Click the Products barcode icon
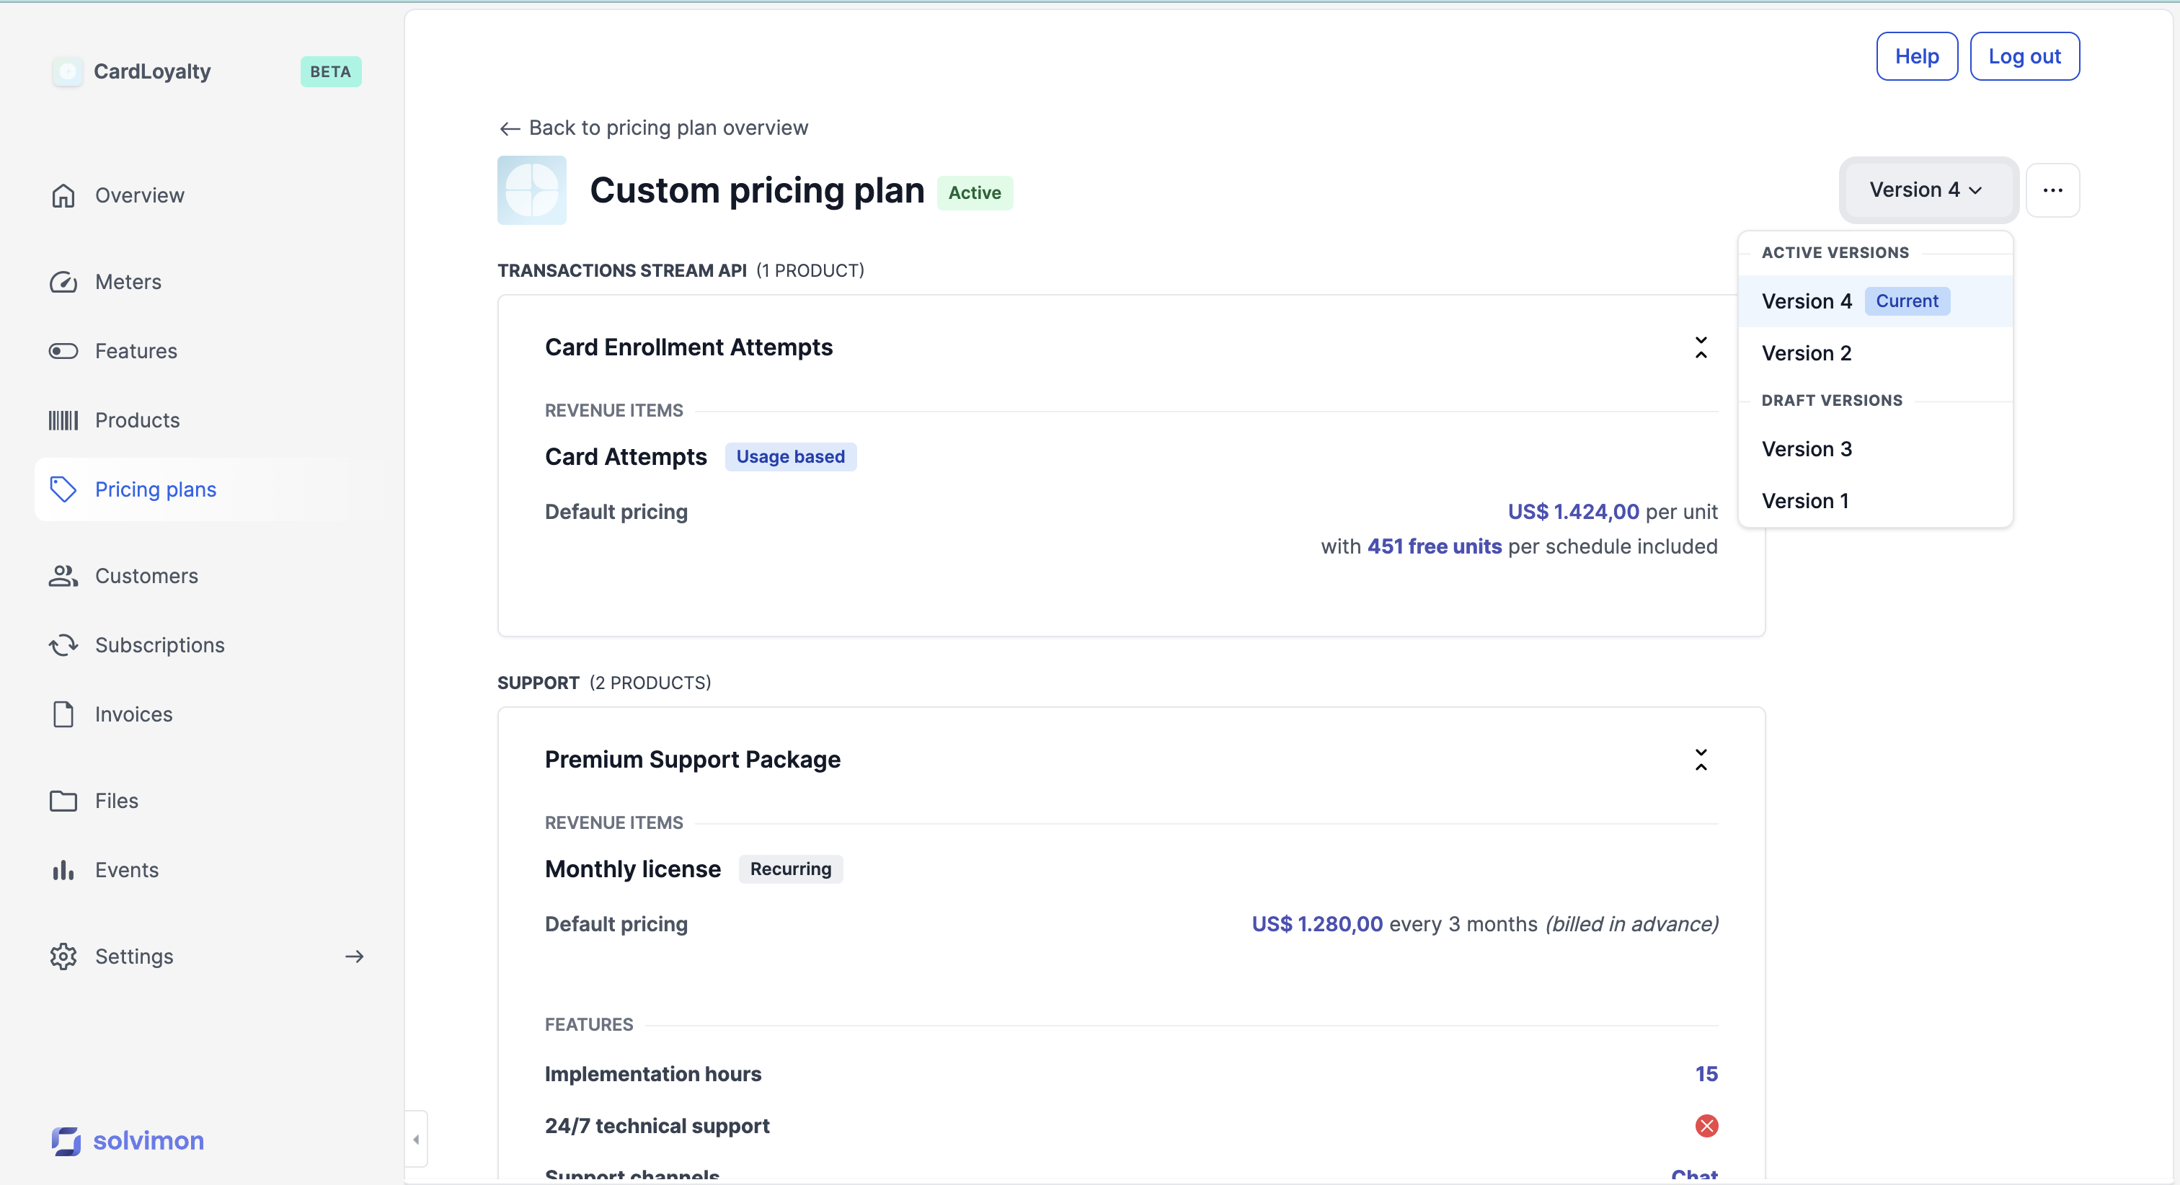The width and height of the screenshot is (2180, 1185). point(63,421)
